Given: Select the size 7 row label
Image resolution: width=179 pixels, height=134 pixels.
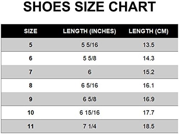Looking at the screenshot, I should tap(31, 72).
